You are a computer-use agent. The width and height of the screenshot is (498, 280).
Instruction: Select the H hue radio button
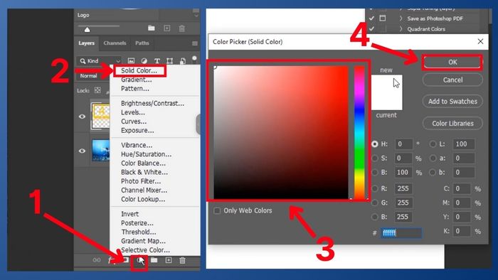(x=375, y=144)
